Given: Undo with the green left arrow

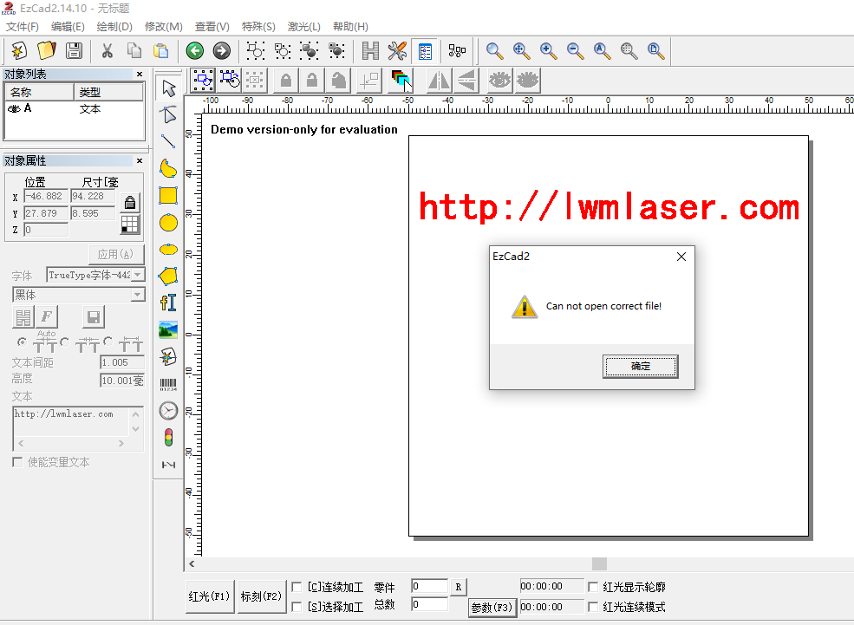Looking at the screenshot, I should point(195,51).
